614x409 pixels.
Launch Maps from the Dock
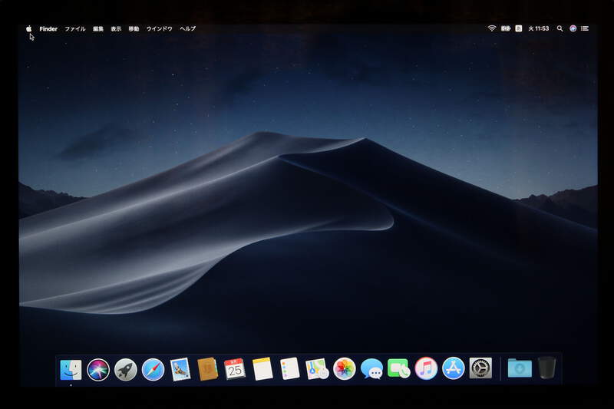point(317,369)
